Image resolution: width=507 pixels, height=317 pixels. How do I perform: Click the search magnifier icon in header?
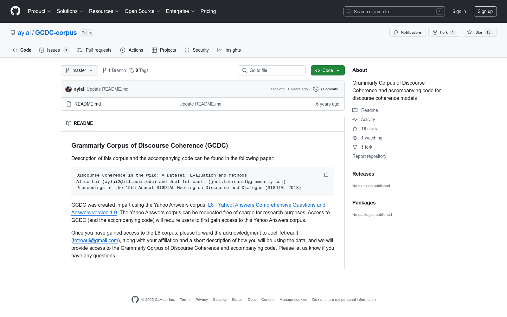point(349,11)
